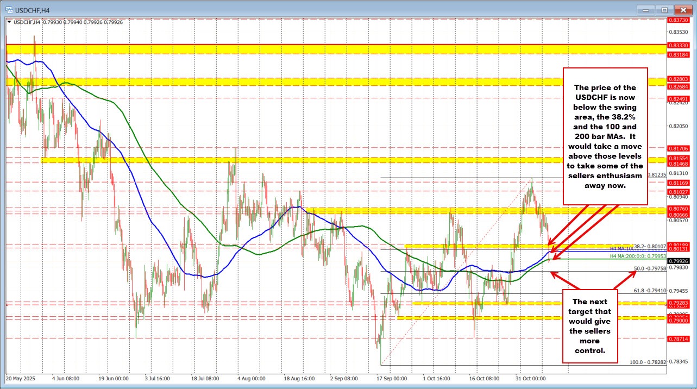Click the red 0.78714 support price tag

tap(679, 340)
